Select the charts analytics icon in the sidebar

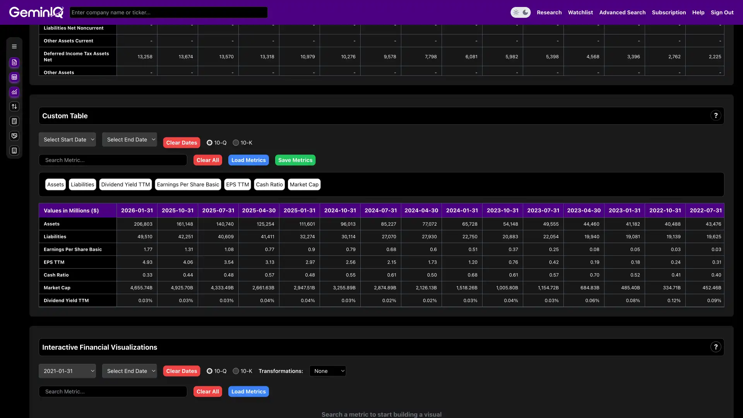click(x=14, y=92)
